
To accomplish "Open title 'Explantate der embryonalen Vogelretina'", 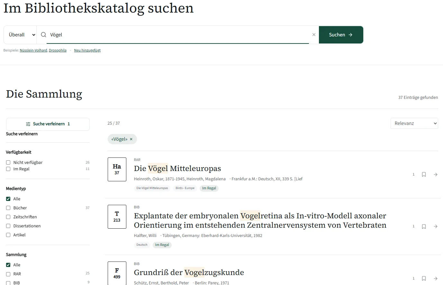I will click(260, 220).
